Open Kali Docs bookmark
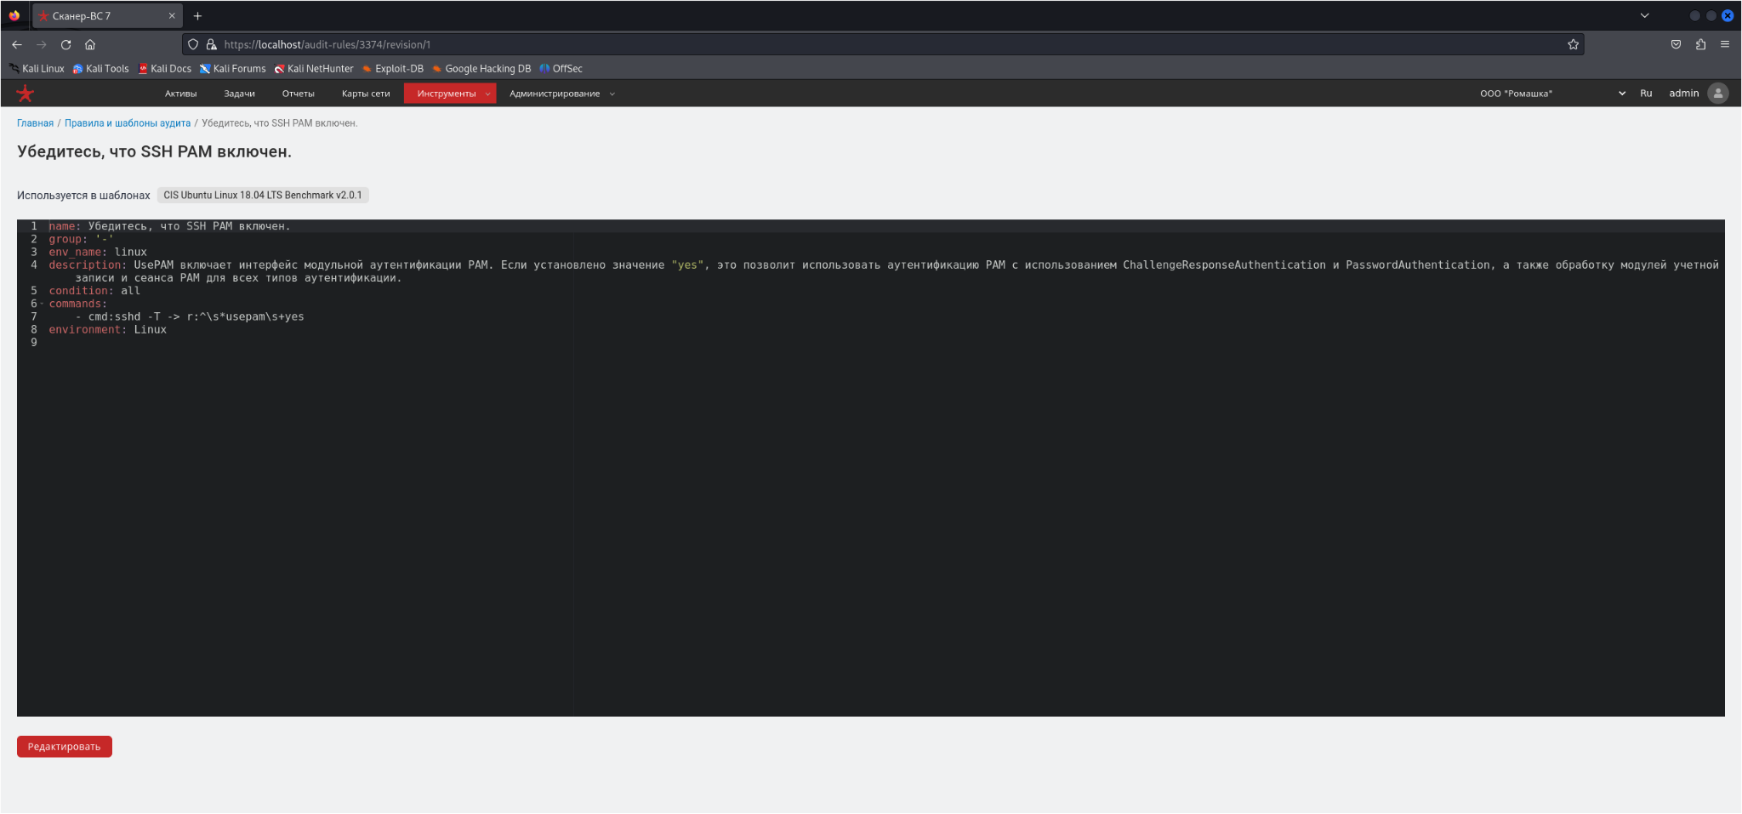This screenshot has height=814, width=1742. coord(165,69)
